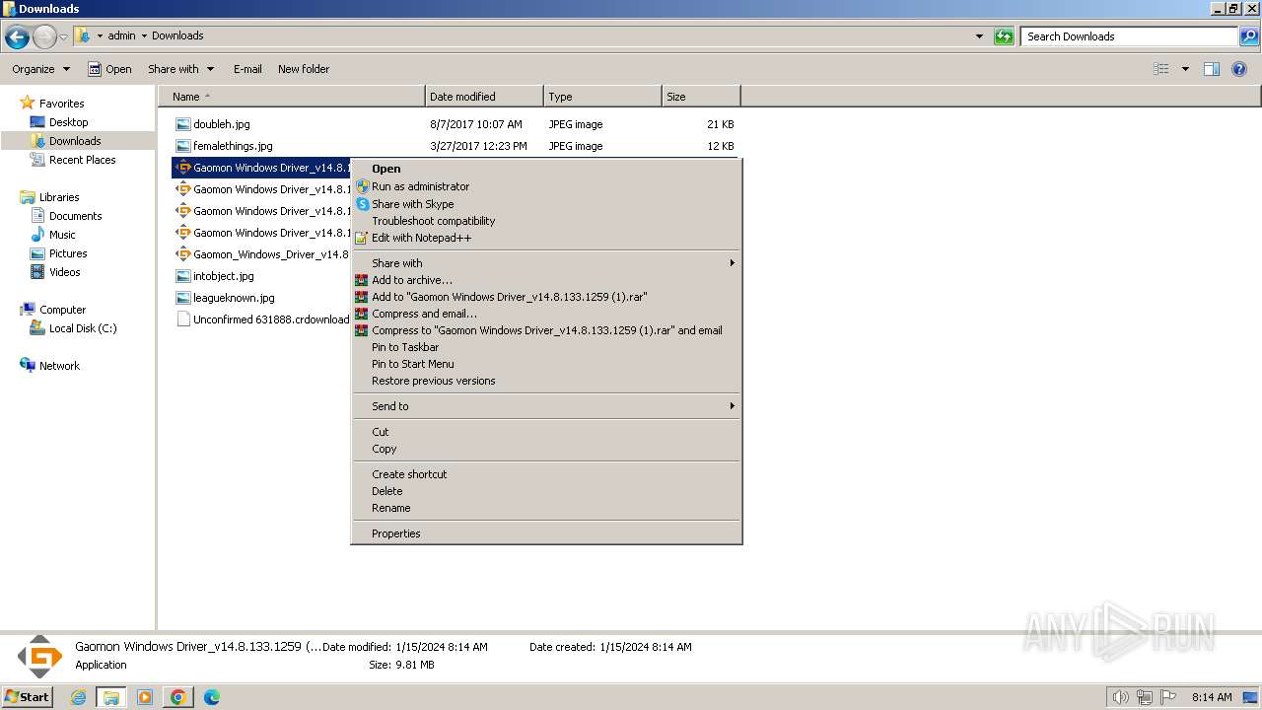Click the Notepad++ icon in context menu
Screen dimensions: 1262x710
[x=362, y=238]
